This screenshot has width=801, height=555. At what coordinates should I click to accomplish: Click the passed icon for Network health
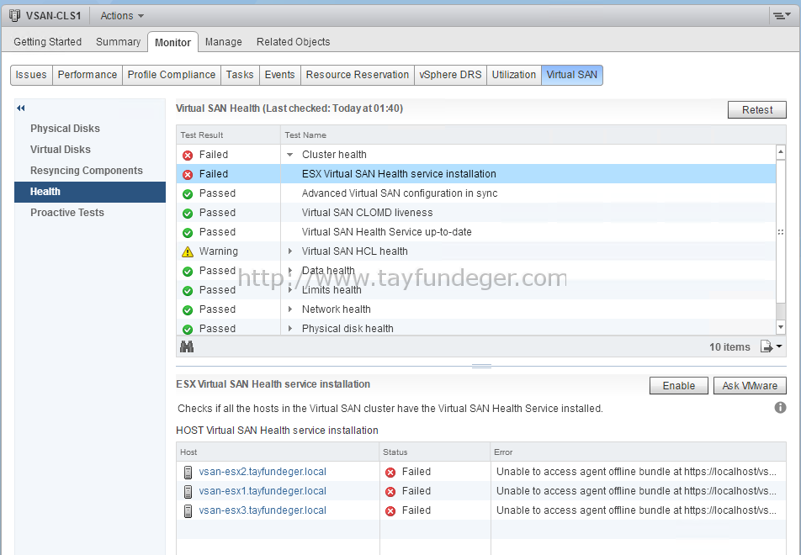click(x=188, y=310)
